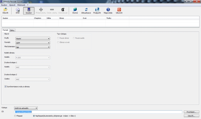Click the output path input field
Viewport: 201px width, 119px height.
[98, 112]
